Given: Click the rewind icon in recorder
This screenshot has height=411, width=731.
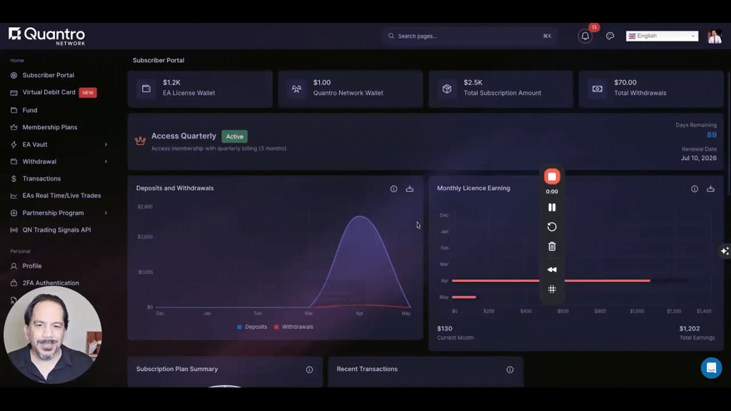Looking at the screenshot, I should 552,270.
